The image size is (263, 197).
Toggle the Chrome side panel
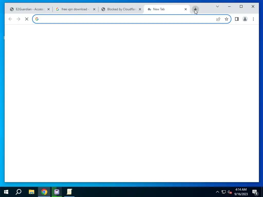237,19
